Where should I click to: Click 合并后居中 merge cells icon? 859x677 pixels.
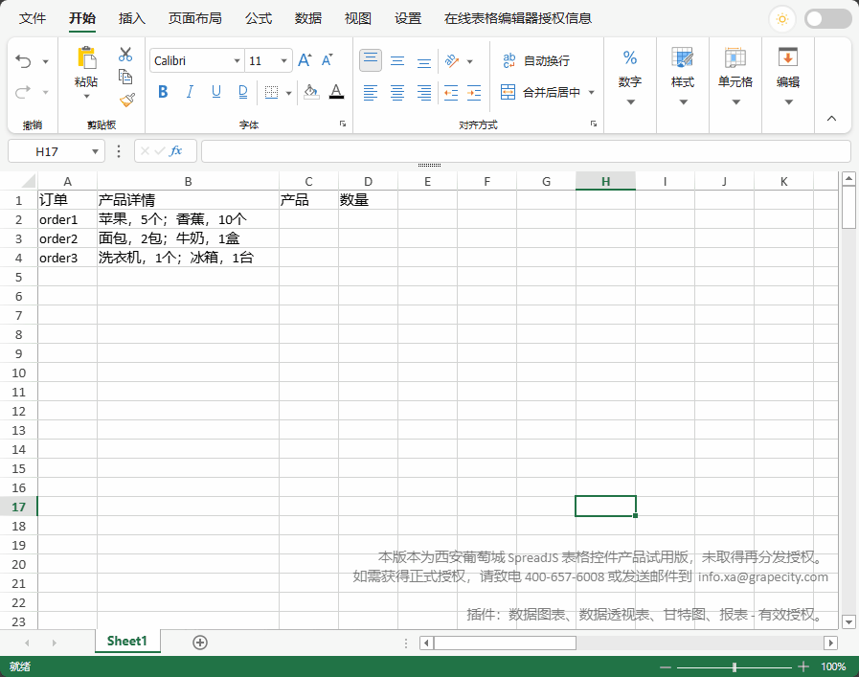tap(509, 93)
